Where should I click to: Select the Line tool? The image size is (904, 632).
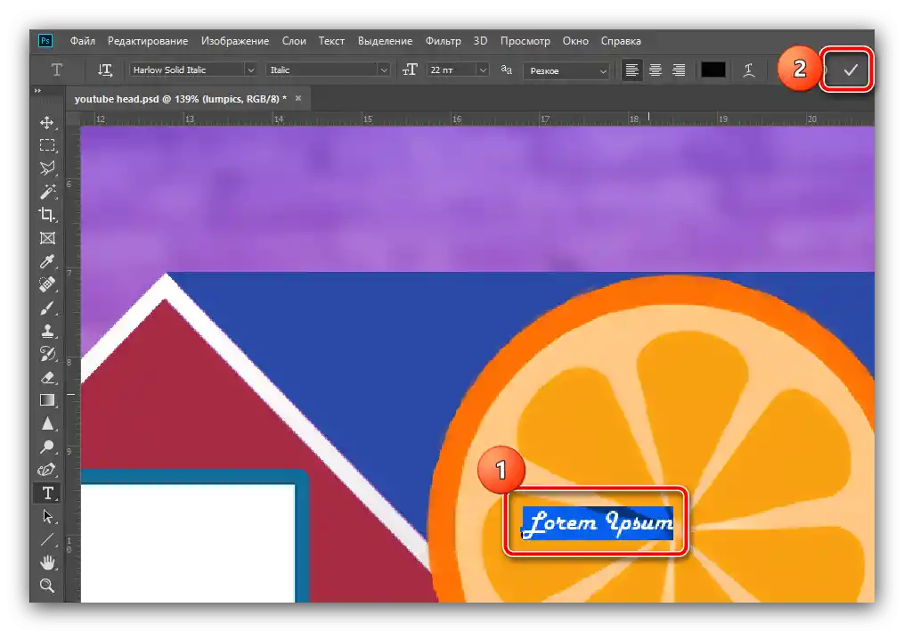pos(47,539)
